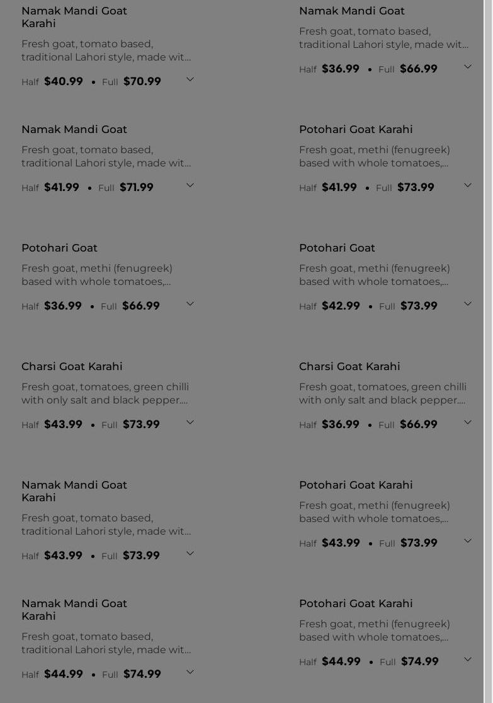Click the vertical scrollbar at the right edge
The image size is (493, 703).
coord(488,351)
